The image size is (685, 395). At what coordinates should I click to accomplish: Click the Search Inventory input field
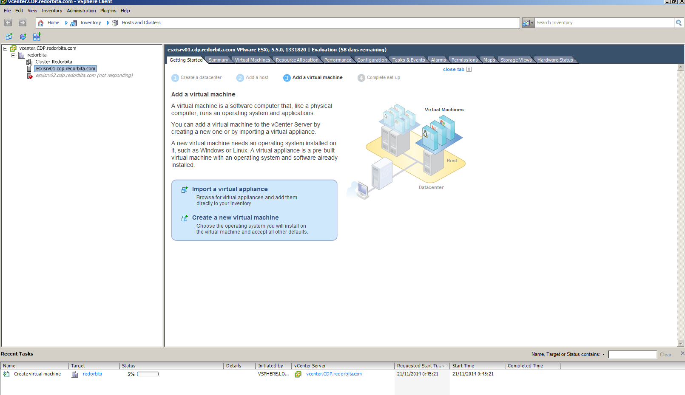(x=604, y=23)
